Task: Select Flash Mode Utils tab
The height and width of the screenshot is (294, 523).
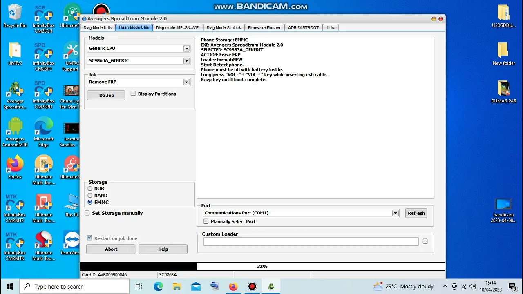Action: click(134, 27)
